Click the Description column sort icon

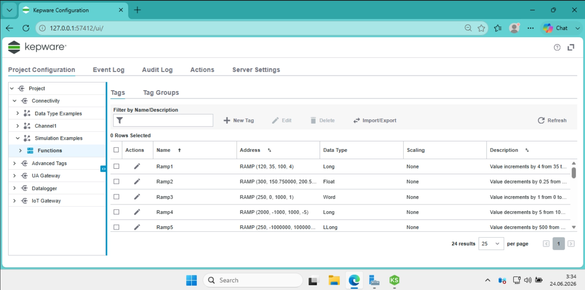(527, 150)
